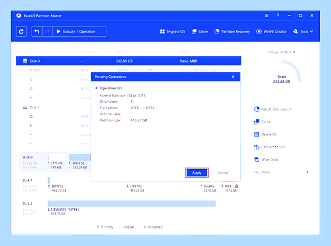This screenshot has height=246, width=331.
Task: Click the Partition size 413.22 GB value
Action: point(139,120)
